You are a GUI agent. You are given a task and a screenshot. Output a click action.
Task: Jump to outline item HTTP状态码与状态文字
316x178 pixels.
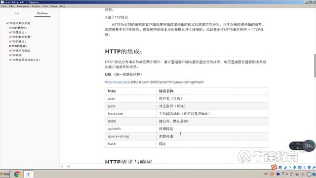[x=24, y=60]
